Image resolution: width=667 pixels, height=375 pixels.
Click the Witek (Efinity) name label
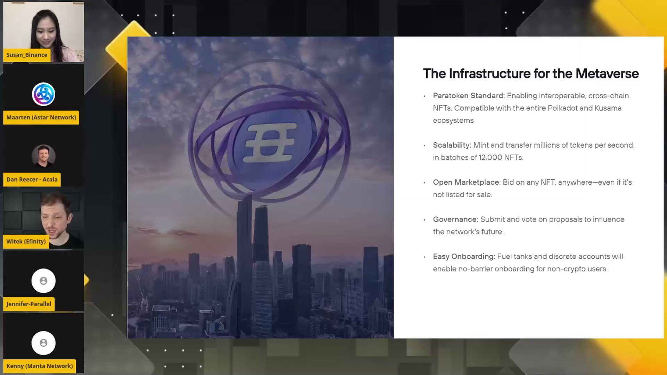pyautogui.click(x=26, y=241)
